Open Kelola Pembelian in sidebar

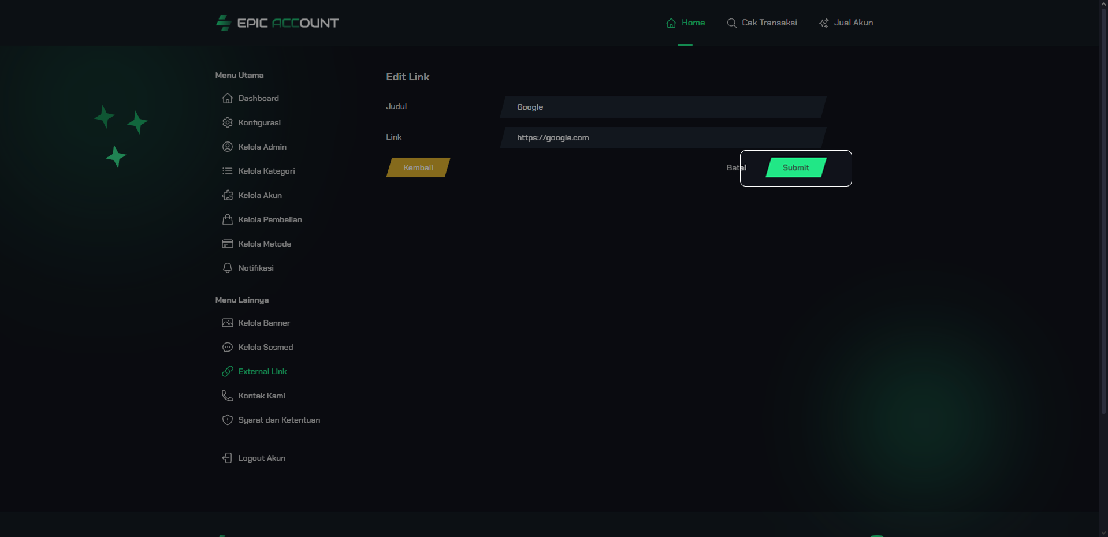pos(262,219)
